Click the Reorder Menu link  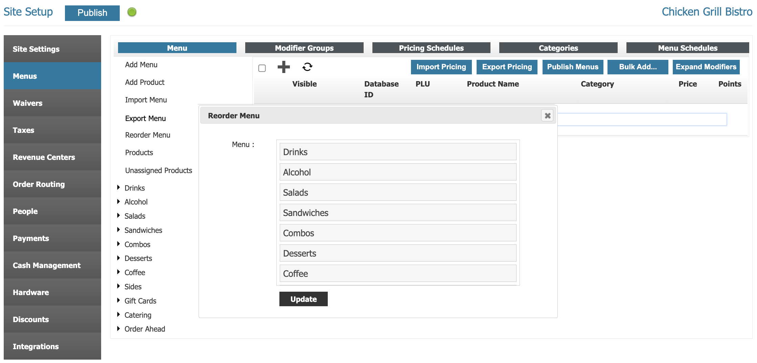click(147, 135)
